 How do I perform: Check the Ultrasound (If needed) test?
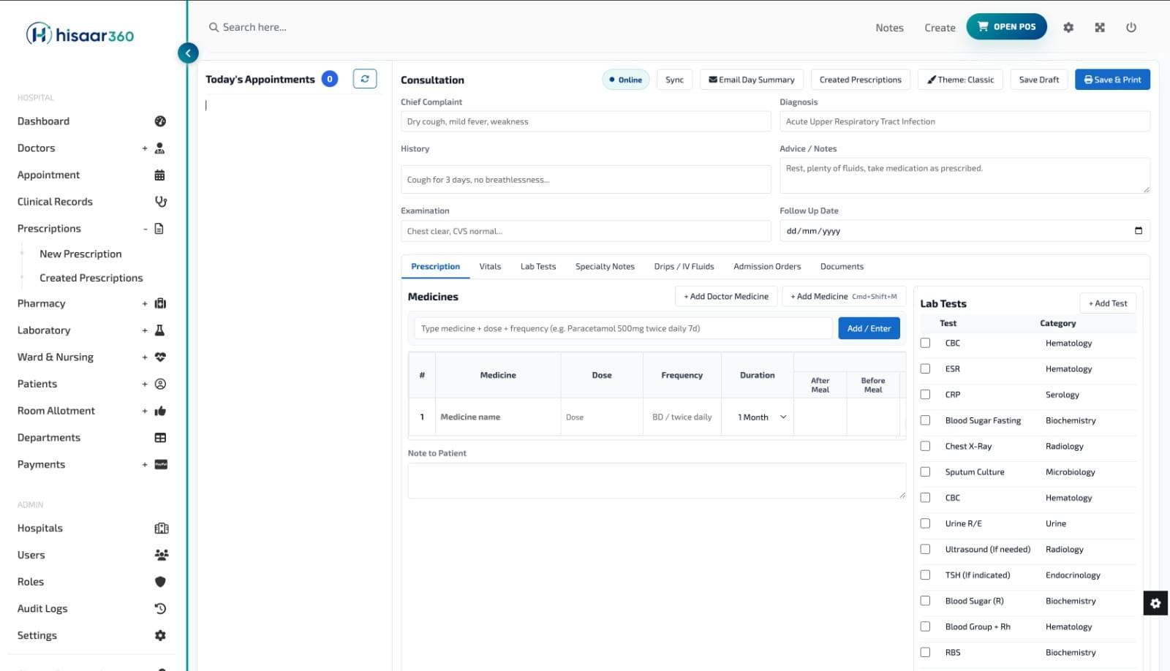[x=925, y=549]
